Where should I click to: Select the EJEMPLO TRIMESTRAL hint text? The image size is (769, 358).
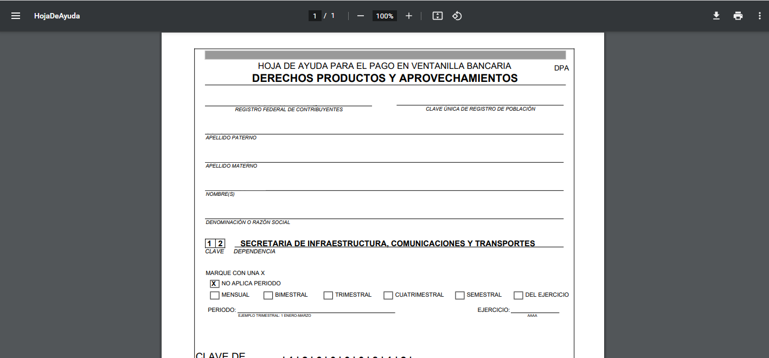coord(274,315)
